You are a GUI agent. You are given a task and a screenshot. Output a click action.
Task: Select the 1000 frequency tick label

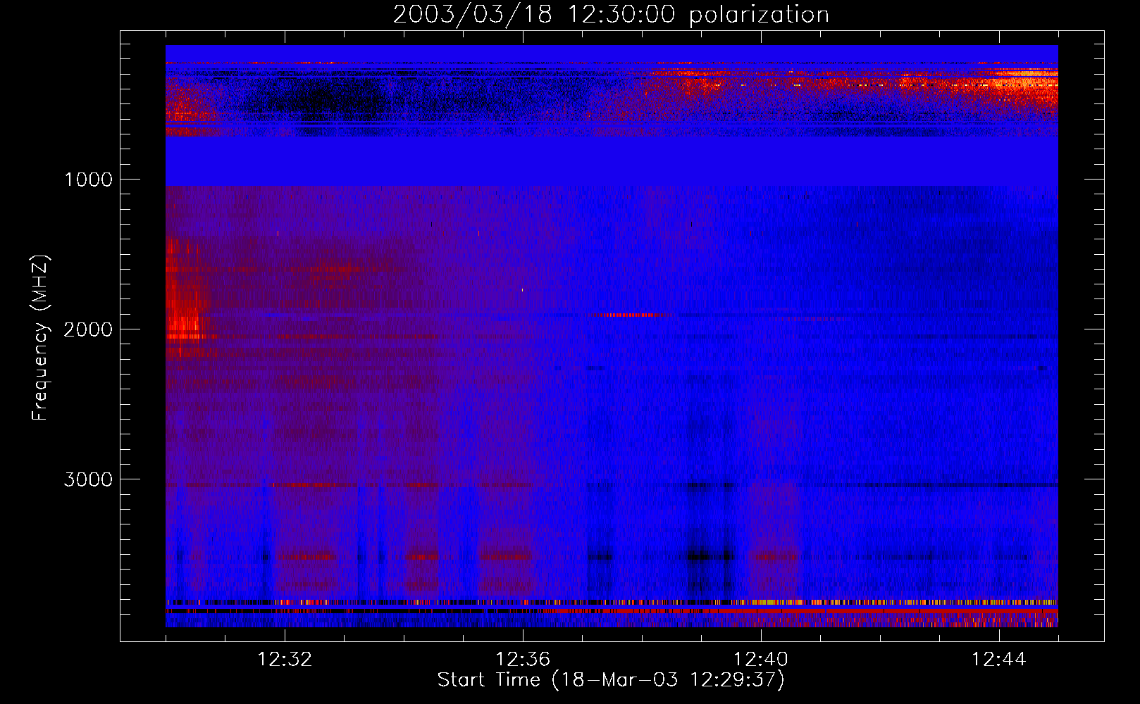89,180
